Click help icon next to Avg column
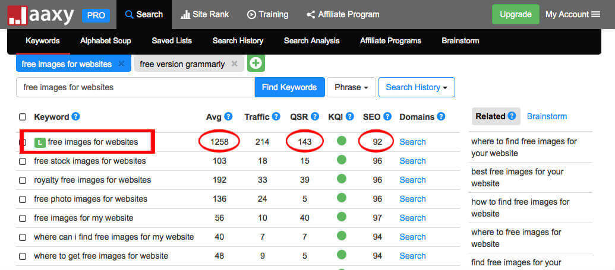615x270 pixels. click(229, 117)
